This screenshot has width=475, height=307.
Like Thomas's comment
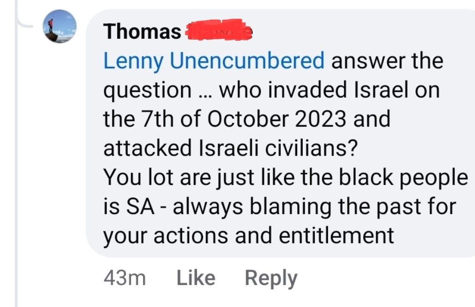196,278
